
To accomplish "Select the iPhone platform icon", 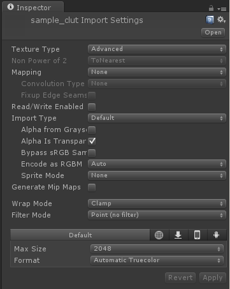I will click(x=197, y=235).
